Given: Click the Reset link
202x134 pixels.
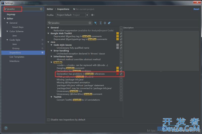Looking at the screenshot, I should 196,9.
